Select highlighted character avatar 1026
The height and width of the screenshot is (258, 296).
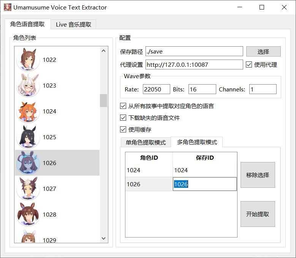28,163
